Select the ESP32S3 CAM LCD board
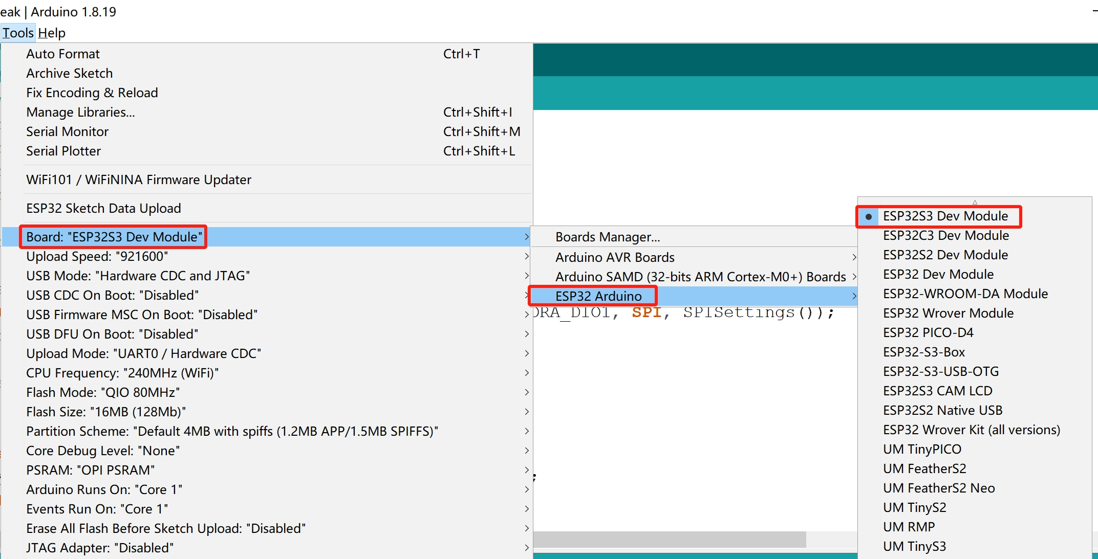The width and height of the screenshot is (1098, 559). tap(975, 391)
